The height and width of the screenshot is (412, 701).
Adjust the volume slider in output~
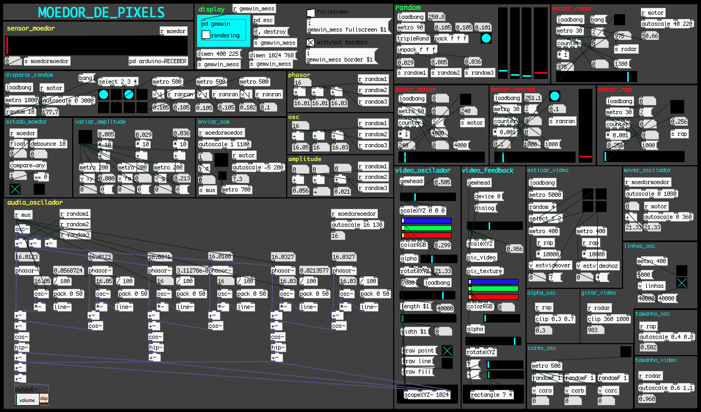27,400
